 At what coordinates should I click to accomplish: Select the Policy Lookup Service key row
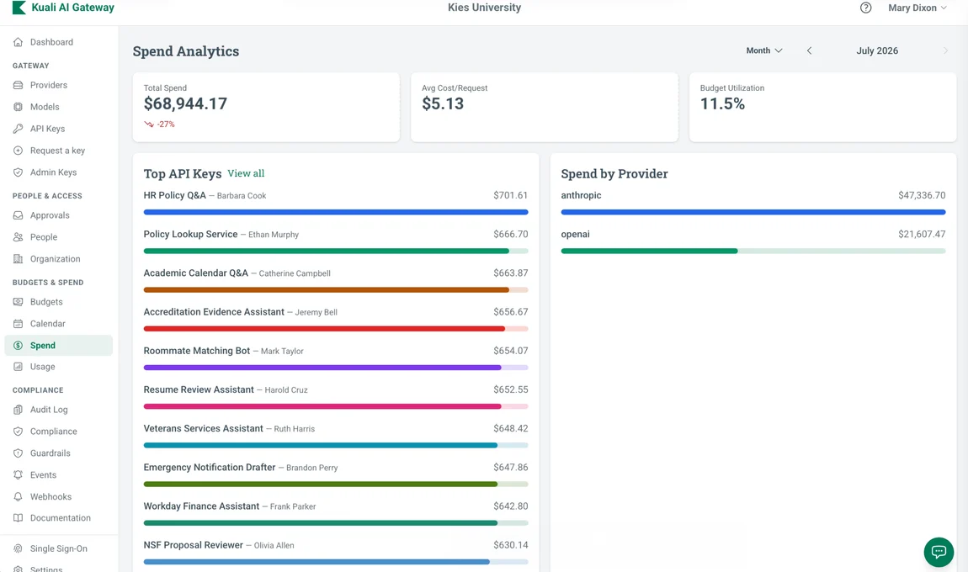click(x=336, y=242)
